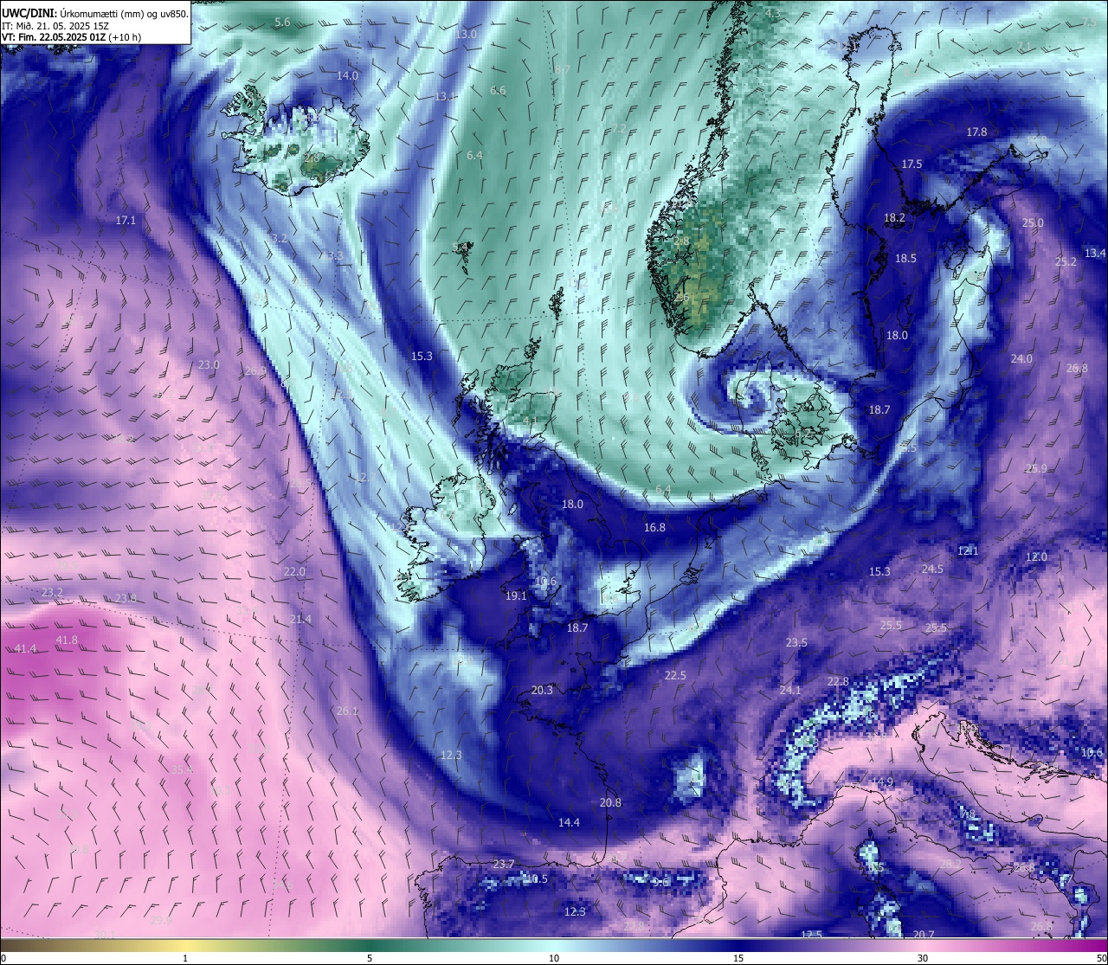Image resolution: width=1108 pixels, height=965 pixels.
Task: Click the color scale label 30
Action: click(x=923, y=958)
